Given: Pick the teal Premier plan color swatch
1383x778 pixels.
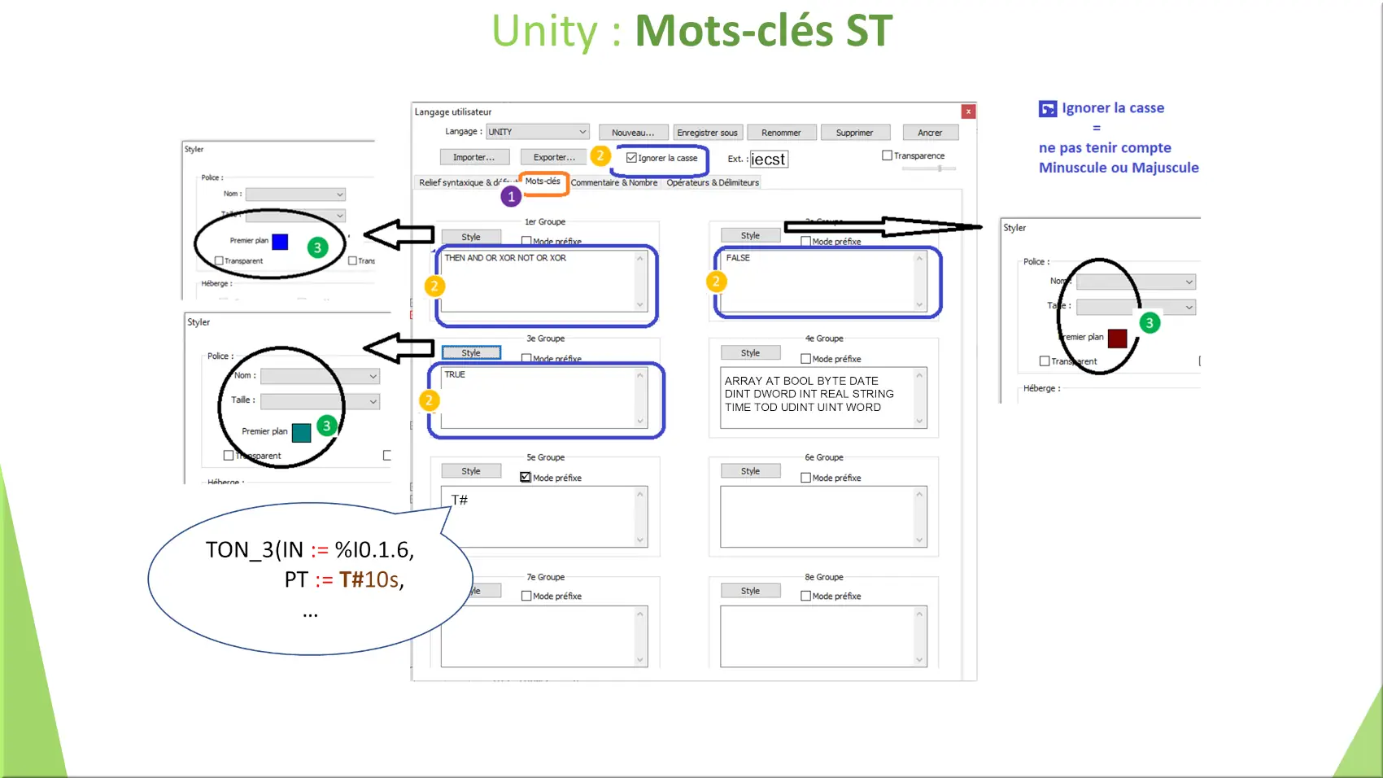Looking at the screenshot, I should 302,432.
